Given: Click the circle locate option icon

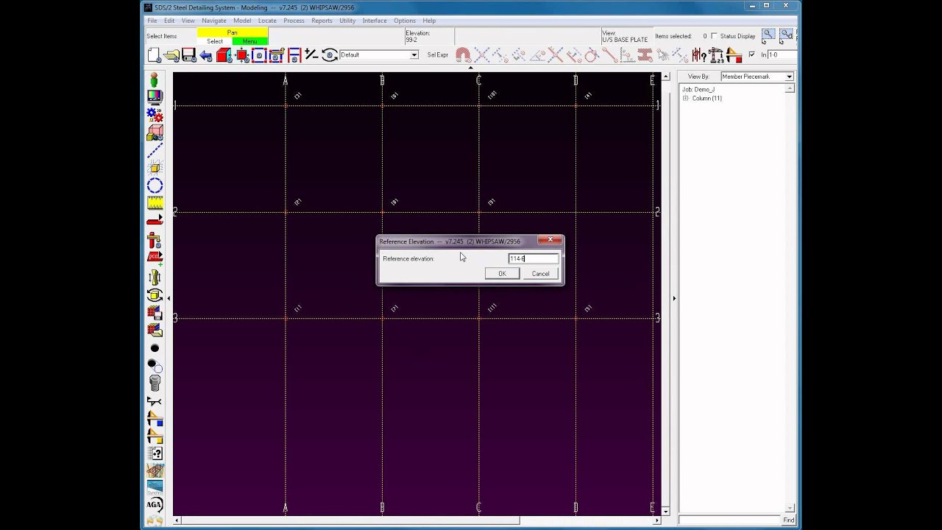Looking at the screenshot, I should pyautogui.click(x=592, y=55).
